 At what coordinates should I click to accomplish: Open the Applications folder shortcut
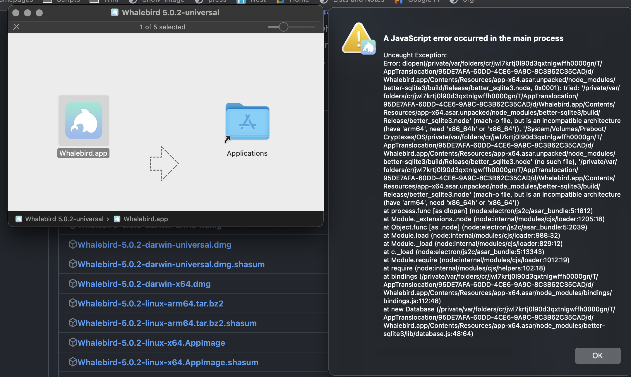click(247, 122)
